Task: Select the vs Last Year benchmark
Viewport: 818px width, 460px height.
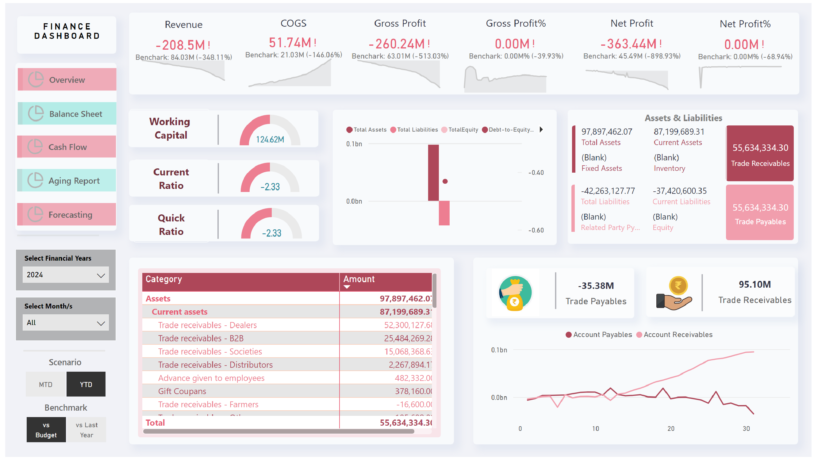Action: (86, 429)
